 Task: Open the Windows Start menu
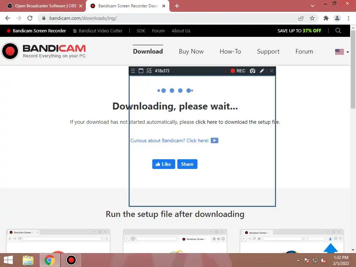[x=8, y=260]
